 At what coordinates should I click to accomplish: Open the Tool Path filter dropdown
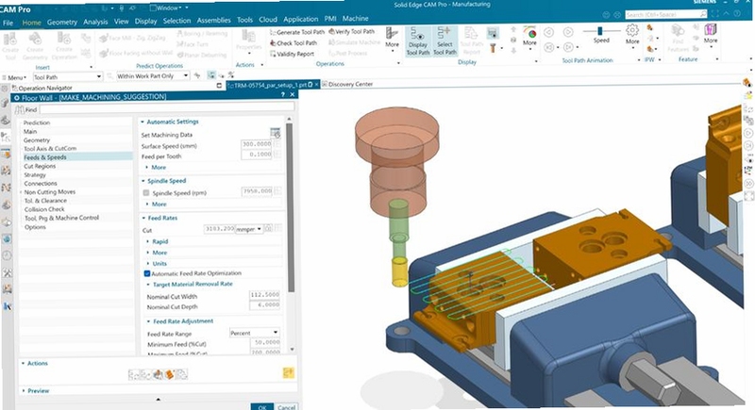[x=67, y=77]
